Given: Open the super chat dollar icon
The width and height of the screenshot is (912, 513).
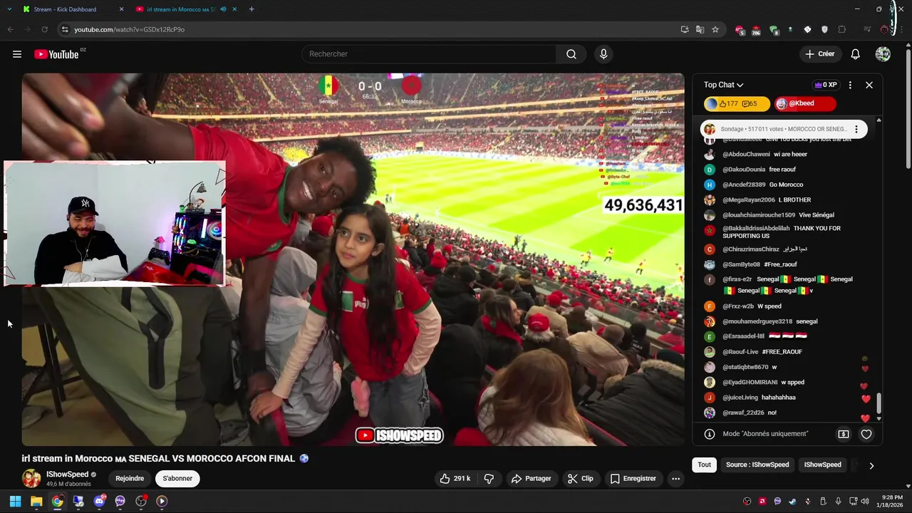Looking at the screenshot, I should pos(844,434).
